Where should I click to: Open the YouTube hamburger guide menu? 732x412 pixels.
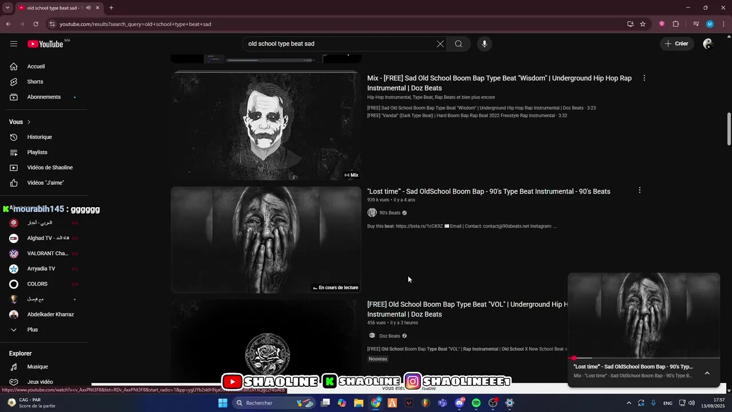(x=14, y=43)
